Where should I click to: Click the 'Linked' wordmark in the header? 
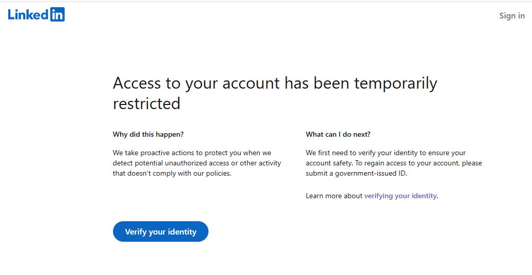click(x=29, y=14)
